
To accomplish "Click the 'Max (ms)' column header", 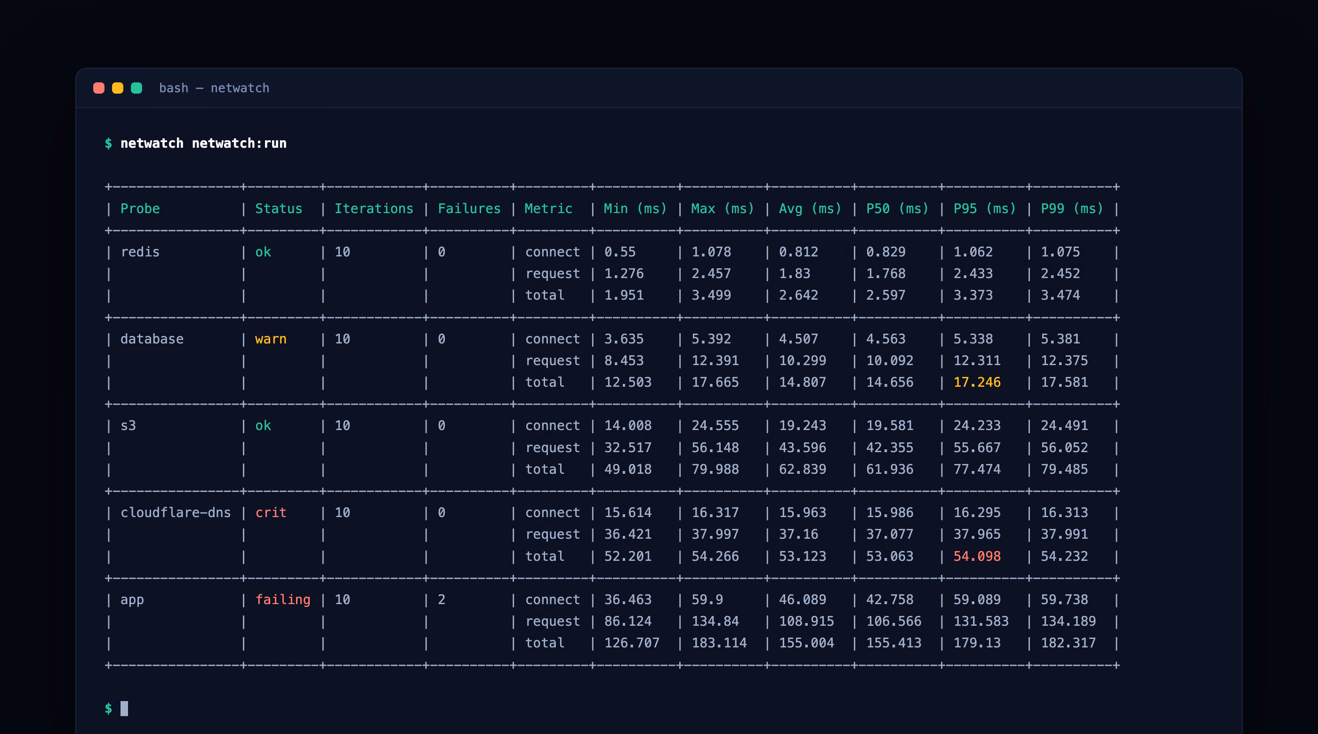I will (723, 209).
